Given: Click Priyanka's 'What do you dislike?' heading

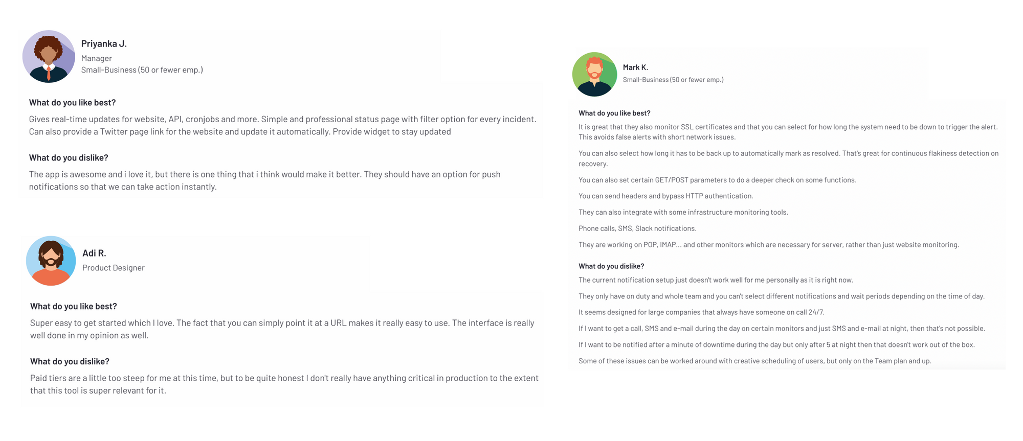Looking at the screenshot, I should tap(69, 158).
